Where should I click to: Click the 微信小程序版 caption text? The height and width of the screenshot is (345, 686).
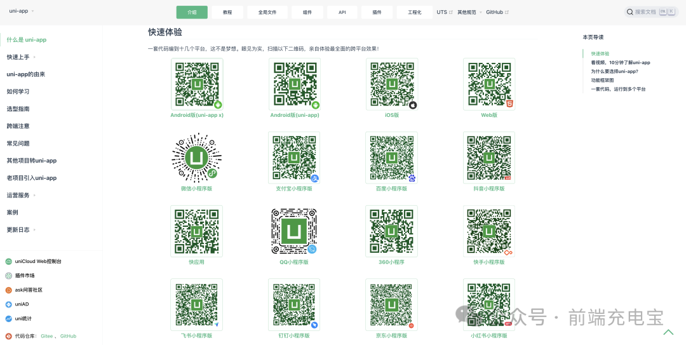pyautogui.click(x=196, y=189)
